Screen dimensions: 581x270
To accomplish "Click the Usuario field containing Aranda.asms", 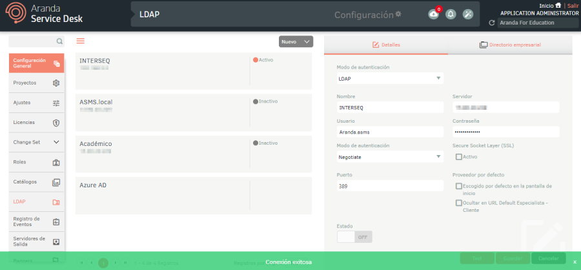I will [390, 132].
